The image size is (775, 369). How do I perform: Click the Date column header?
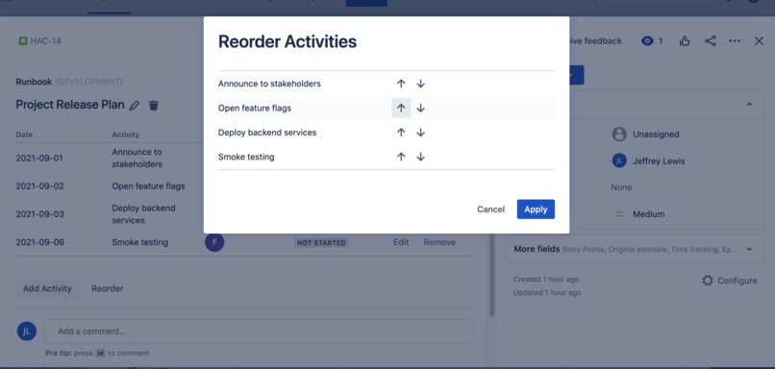pos(24,135)
